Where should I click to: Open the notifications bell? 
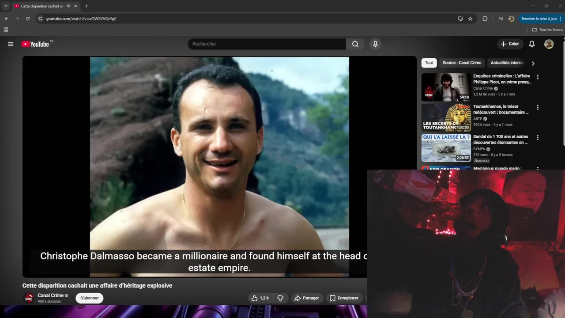[x=532, y=44]
